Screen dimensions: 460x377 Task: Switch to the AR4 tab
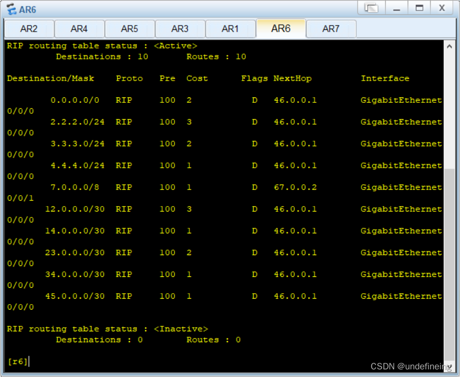coord(79,29)
